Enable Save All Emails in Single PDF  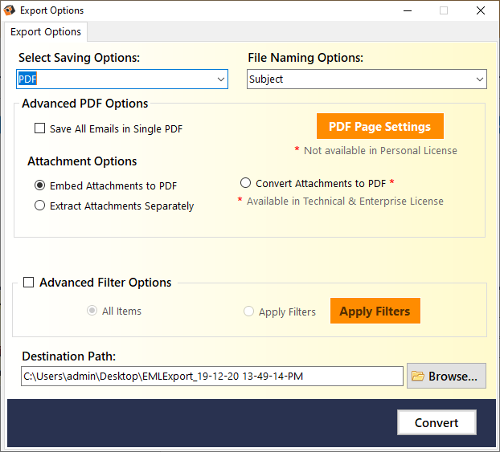pyautogui.click(x=39, y=128)
